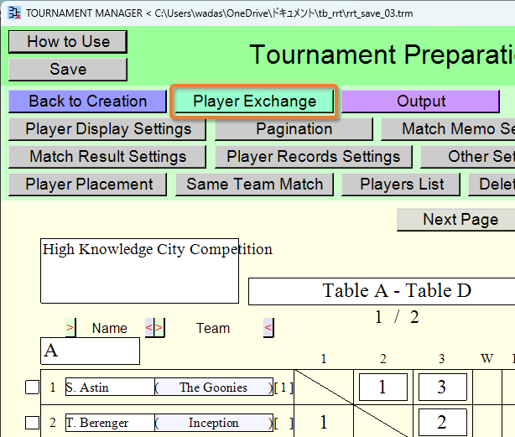Open the How to Use guide

(68, 42)
